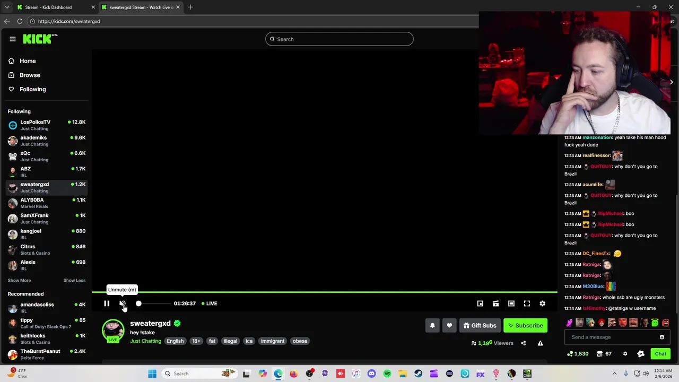Open Following in sidebar
The height and width of the screenshot is (382, 679).
click(32, 89)
